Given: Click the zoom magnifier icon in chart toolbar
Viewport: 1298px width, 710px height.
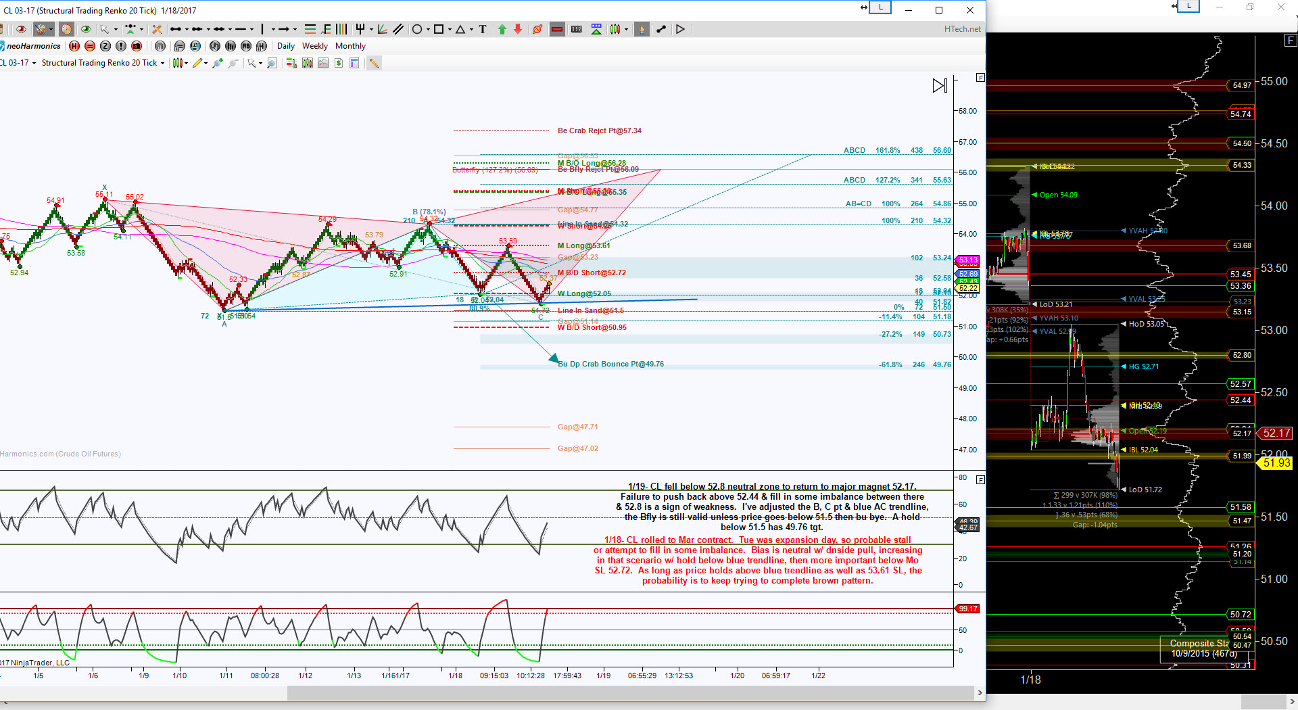Looking at the screenshot, I should [x=272, y=63].
